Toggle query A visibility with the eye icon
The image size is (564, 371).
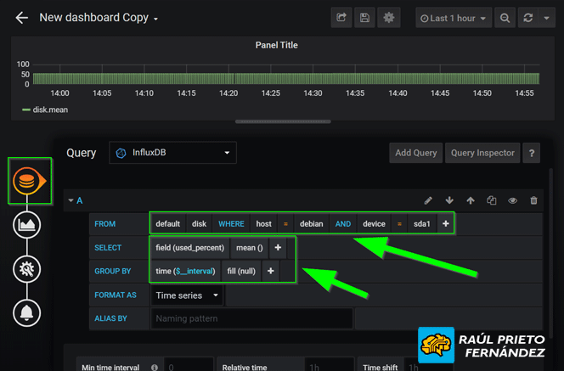pos(512,200)
